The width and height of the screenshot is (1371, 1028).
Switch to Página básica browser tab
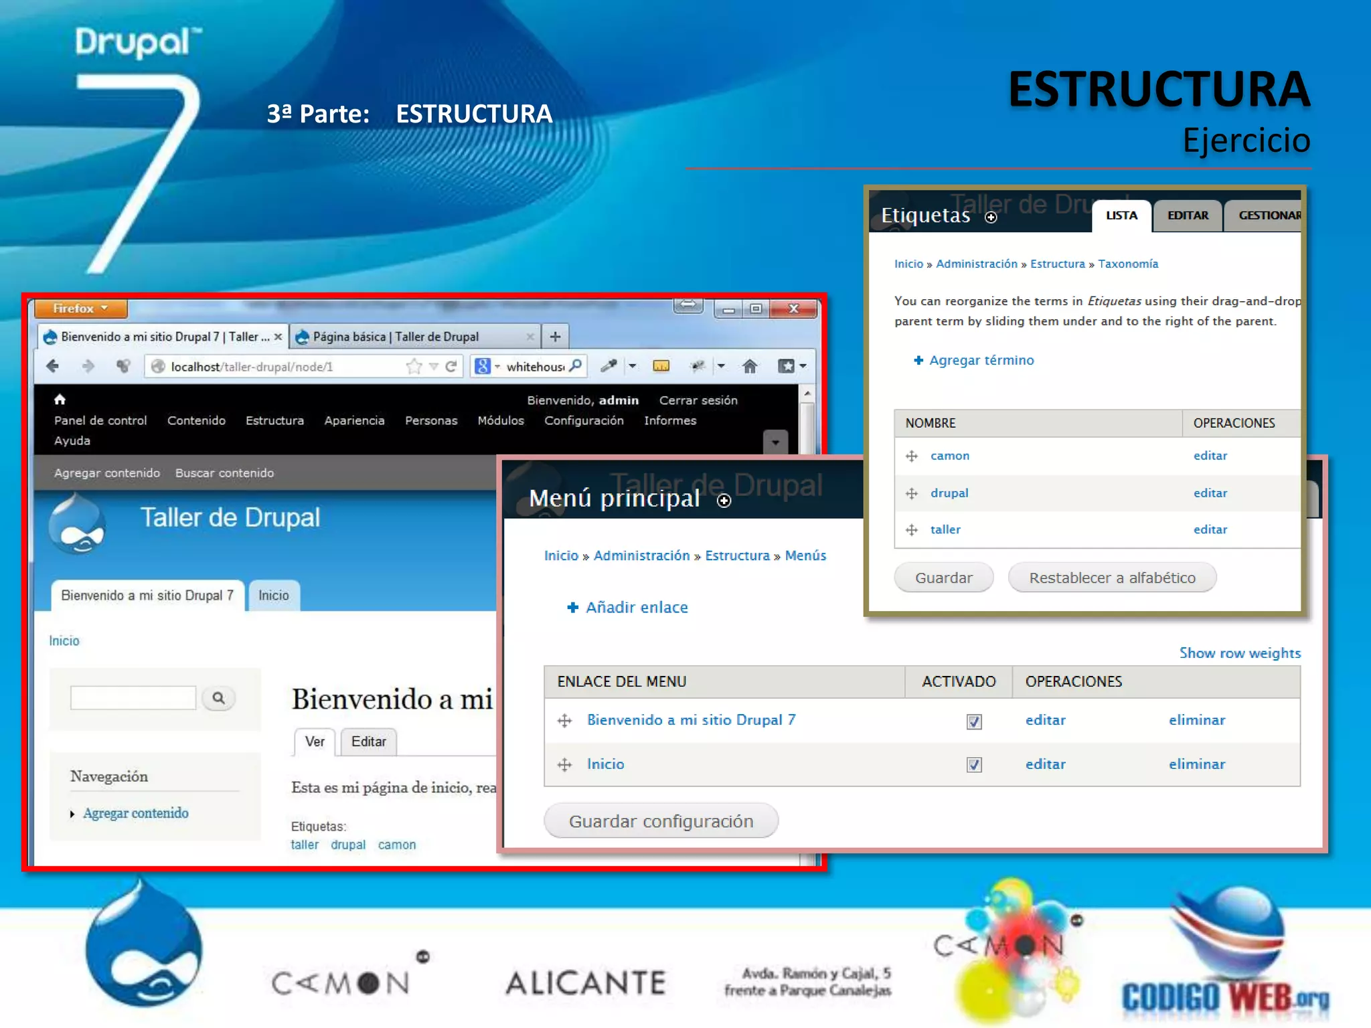pyautogui.click(x=415, y=337)
